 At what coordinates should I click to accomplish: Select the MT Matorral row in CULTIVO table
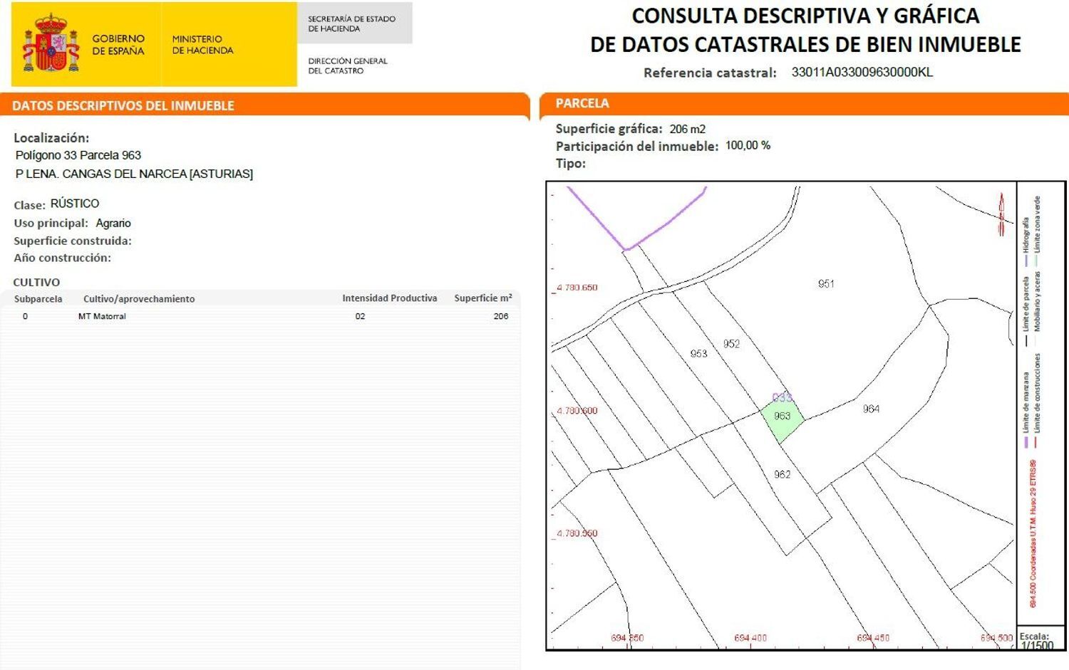tap(103, 316)
